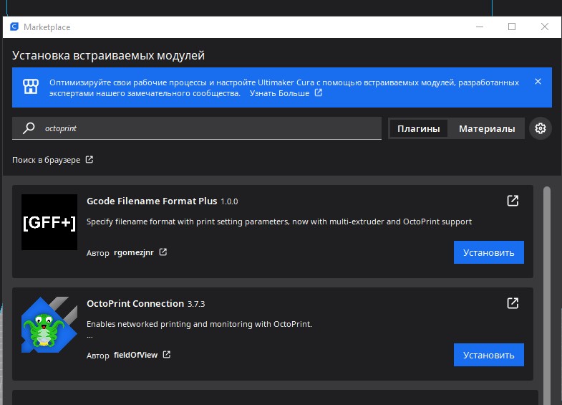The height and width of the screenshot is (405, 562).
Task: Dismiss the blue info banner
Action: (538, 82)
